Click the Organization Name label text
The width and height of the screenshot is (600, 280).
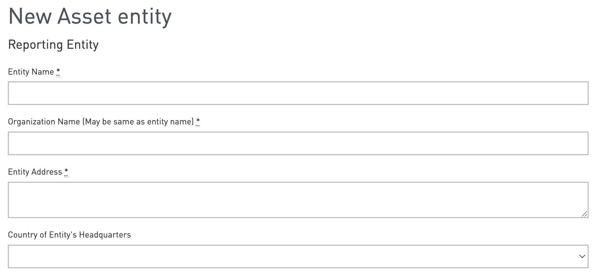point(44,122)
